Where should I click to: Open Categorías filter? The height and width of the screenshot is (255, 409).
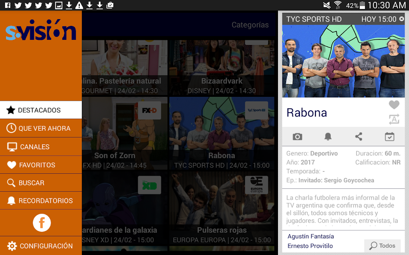coord(250,25)
